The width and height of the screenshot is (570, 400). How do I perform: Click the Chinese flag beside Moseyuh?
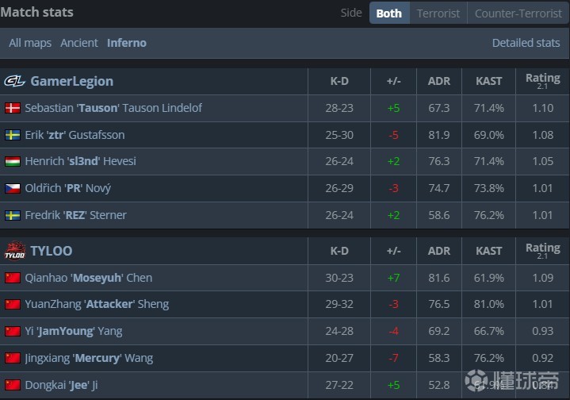coord(13,278)
